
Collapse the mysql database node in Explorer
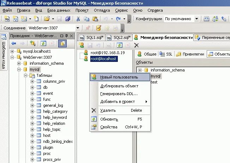(19, 69)
